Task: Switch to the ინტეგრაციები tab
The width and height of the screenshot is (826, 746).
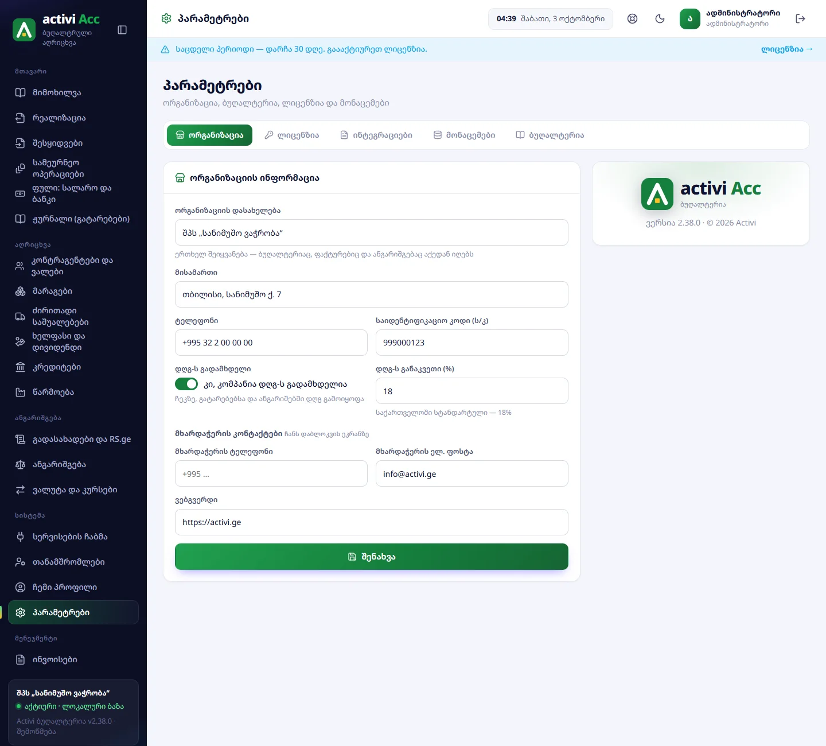Action: pos(376,135)
